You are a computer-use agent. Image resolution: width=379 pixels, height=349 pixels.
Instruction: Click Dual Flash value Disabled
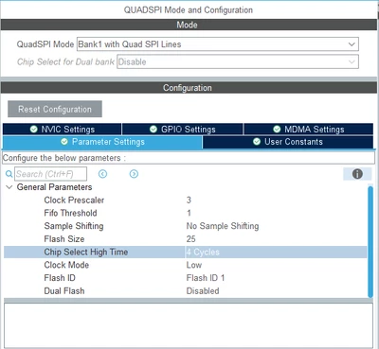203,290
